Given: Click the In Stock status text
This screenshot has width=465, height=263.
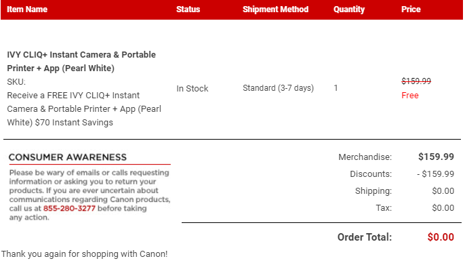Looking at the screenshot, I should (x=193, y=88).
